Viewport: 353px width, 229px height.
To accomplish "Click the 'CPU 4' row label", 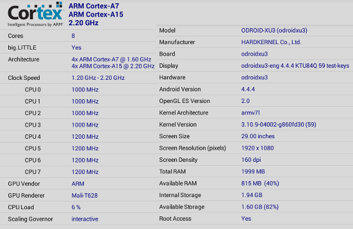I will coord(33,137).
